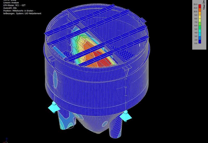Pick the red swatch in the legend

click(x=200, y=6)
